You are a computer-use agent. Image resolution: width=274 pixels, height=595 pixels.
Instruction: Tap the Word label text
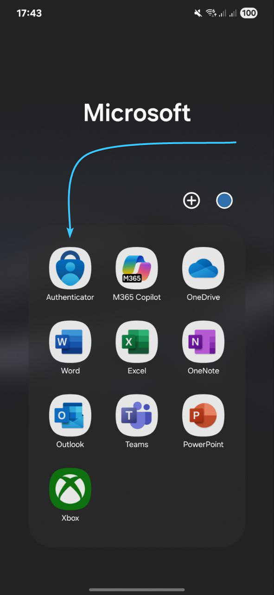coord(70,371)
